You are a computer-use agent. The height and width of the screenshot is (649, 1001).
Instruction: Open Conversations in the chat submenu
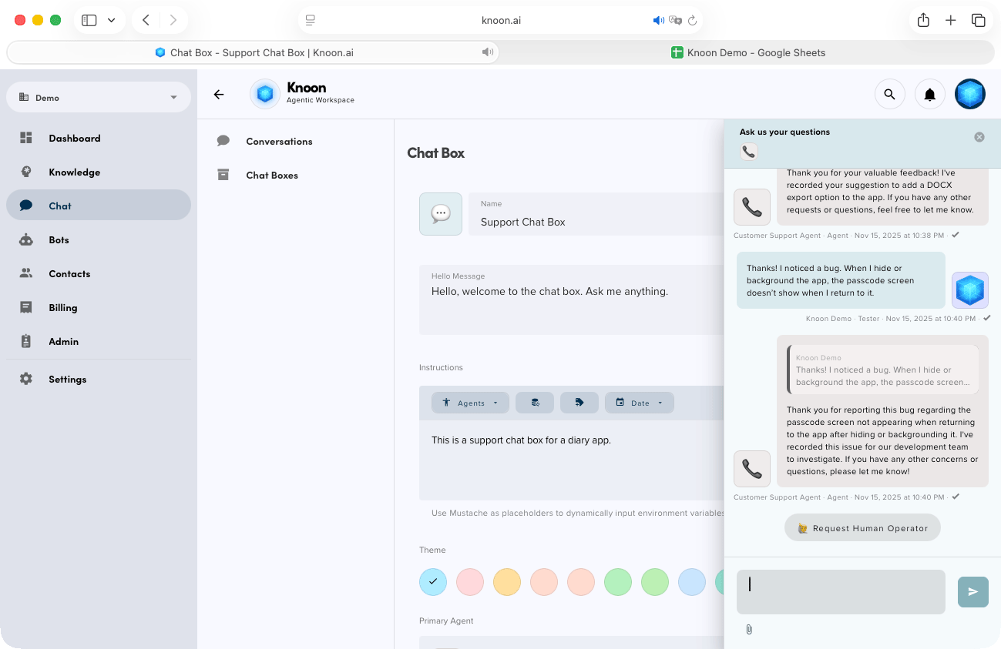click(x=279, y=142)
